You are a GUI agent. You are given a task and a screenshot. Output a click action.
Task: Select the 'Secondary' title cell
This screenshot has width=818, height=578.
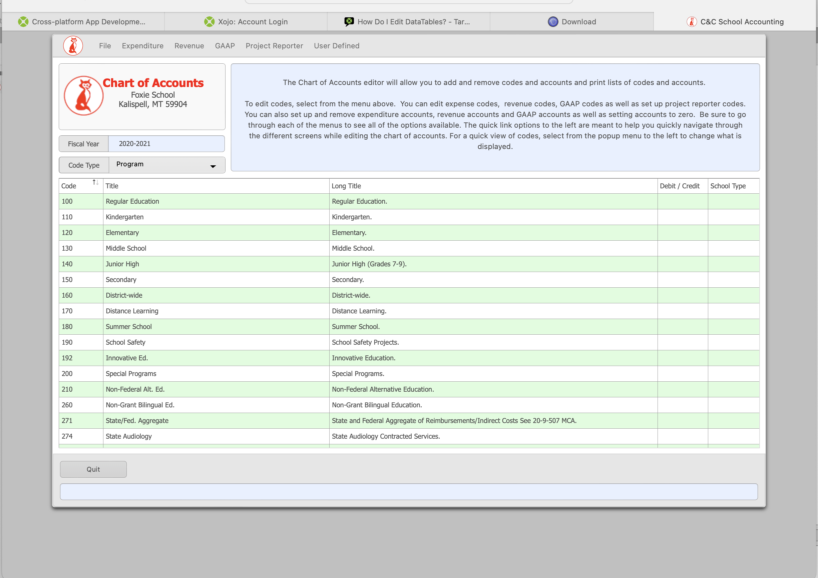(x=216, y=280)
